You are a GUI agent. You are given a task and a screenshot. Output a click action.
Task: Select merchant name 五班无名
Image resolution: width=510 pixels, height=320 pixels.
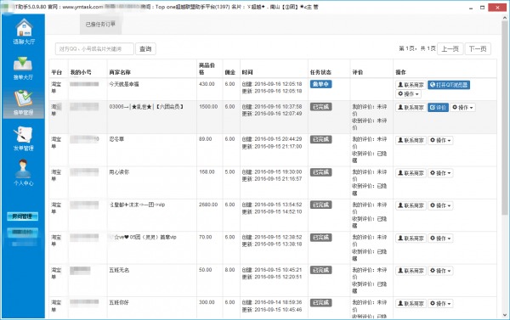tap(119, 270)
